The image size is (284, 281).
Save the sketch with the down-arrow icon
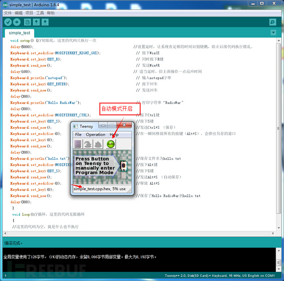(x=45, y=22)
